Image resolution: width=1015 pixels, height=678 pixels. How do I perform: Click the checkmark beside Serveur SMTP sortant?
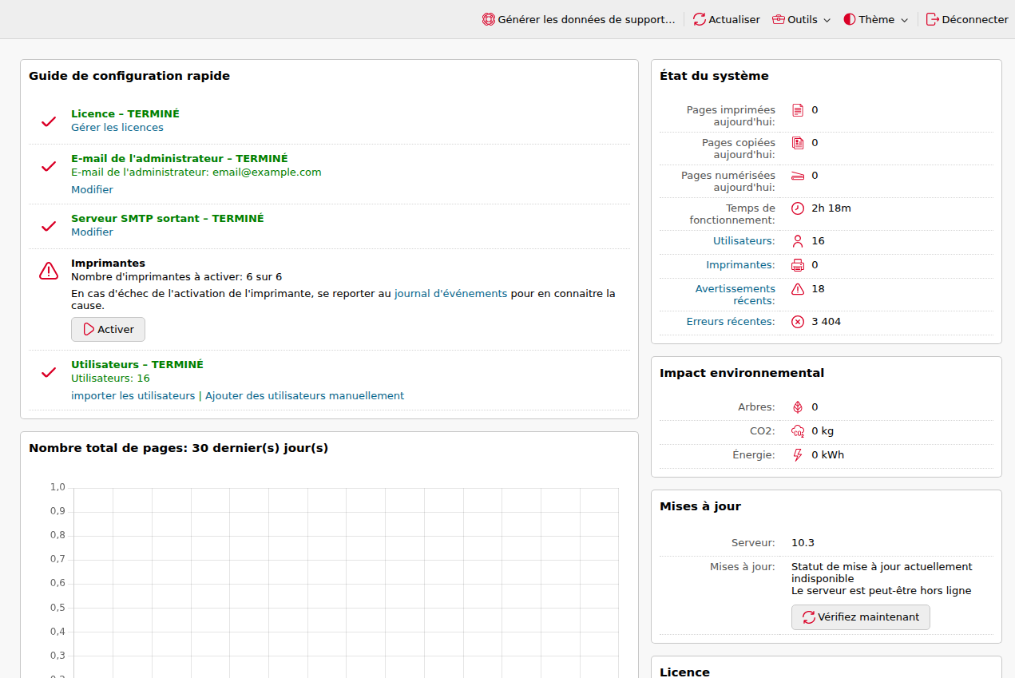pos(49,226)
